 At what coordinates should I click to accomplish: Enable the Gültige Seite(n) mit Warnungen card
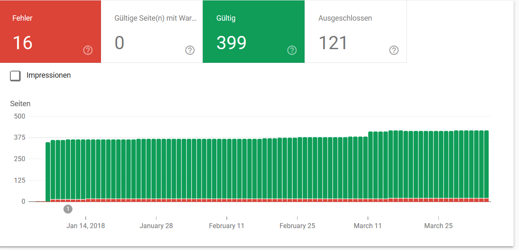tap(151, 31)
